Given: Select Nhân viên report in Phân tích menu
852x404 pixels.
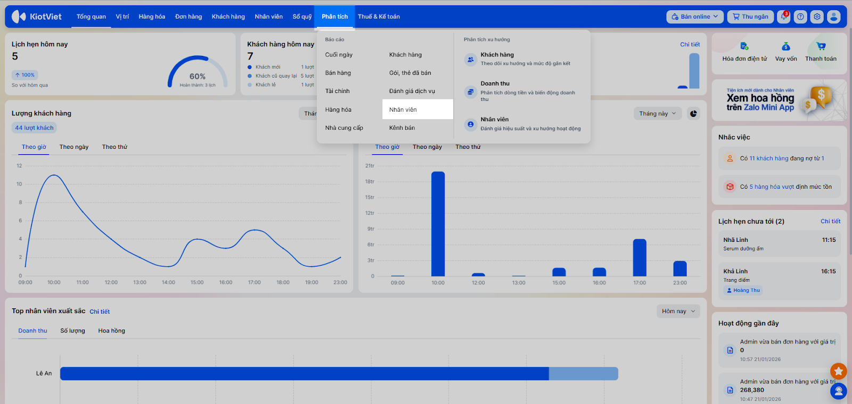Looking at the screenshot, I should click(403, 110).
